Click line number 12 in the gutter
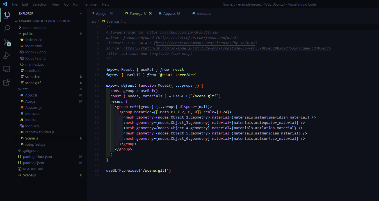The image size is (379, 201). (97, 85)
